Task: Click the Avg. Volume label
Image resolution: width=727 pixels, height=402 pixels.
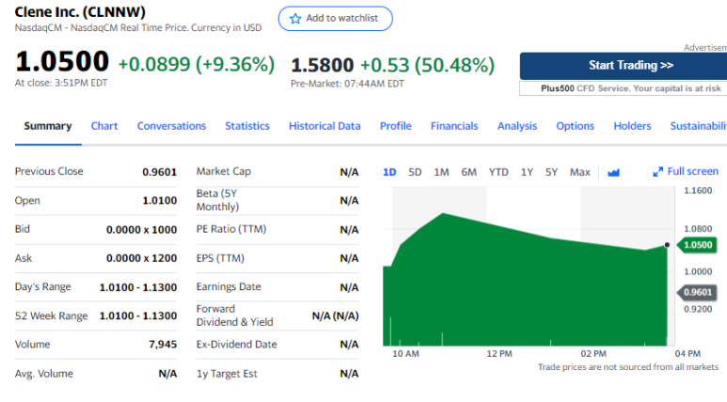Action: [x=44, y=374]
